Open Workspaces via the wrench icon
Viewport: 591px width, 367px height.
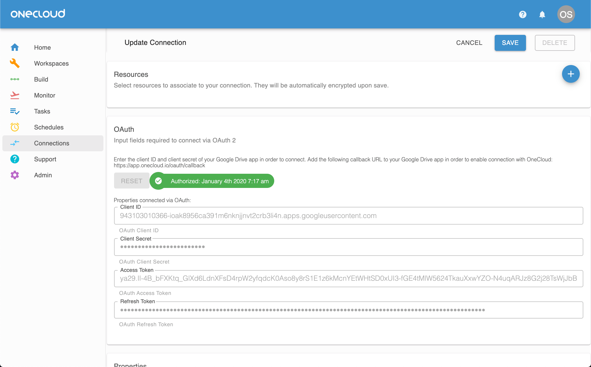pyautogui.click(x=15, y=63)
